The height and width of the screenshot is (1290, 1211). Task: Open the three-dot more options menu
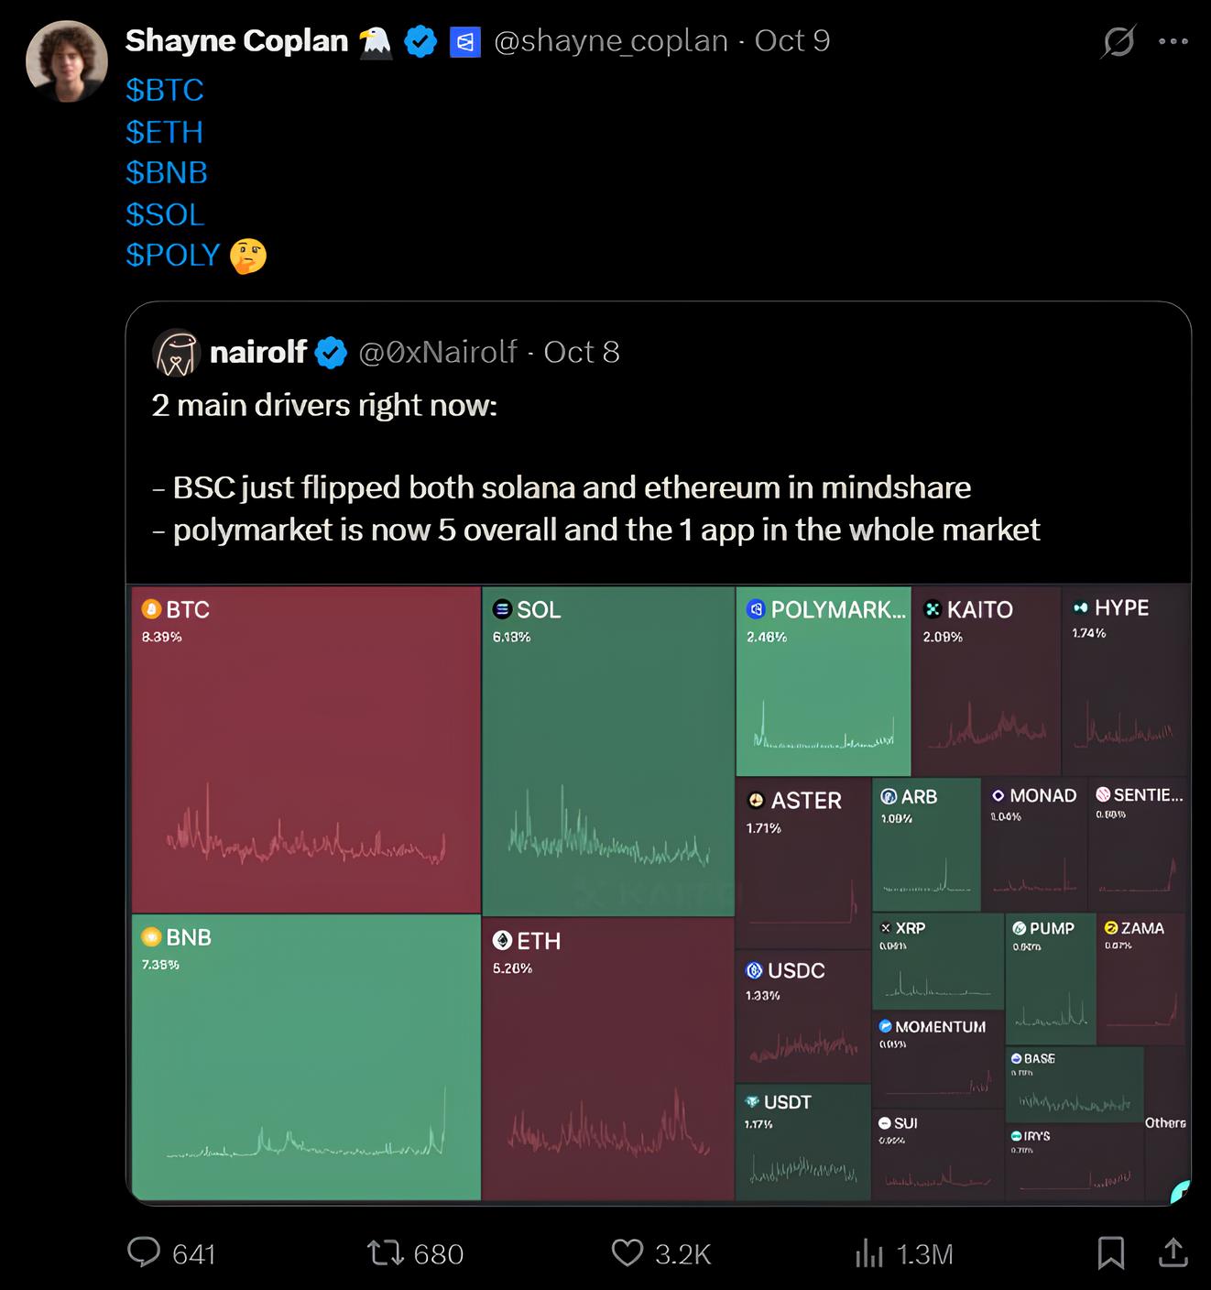tap(1173, 41)
